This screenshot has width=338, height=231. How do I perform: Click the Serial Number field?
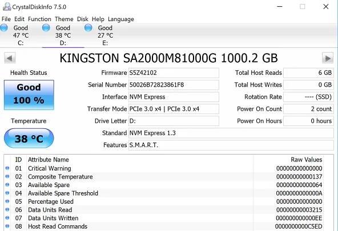tap(174, 85)
